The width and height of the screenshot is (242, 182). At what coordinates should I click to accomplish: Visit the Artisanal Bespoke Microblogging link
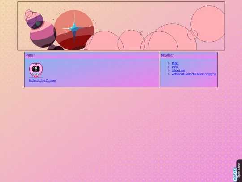(194, 74)
